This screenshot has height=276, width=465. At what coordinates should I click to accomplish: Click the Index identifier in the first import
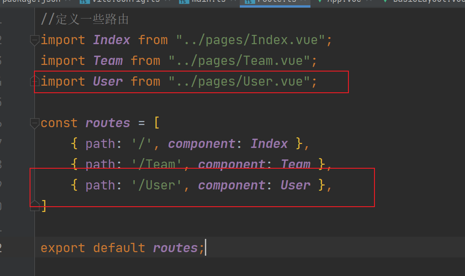tap(111, 40)
